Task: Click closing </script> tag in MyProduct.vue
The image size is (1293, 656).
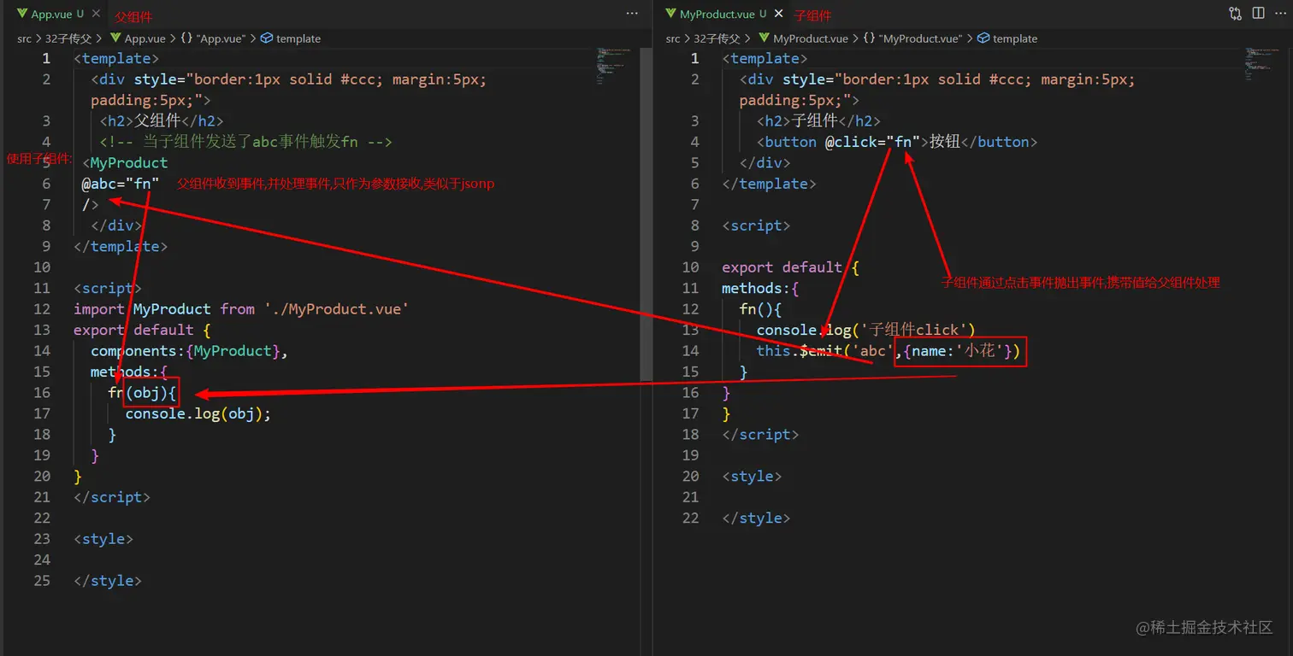Action: click(760, 435)
